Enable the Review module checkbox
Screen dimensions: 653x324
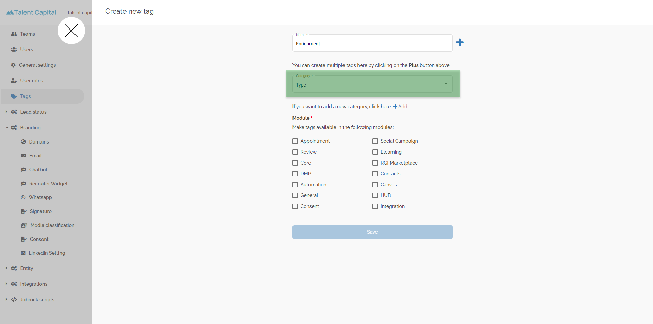(295, 152)
